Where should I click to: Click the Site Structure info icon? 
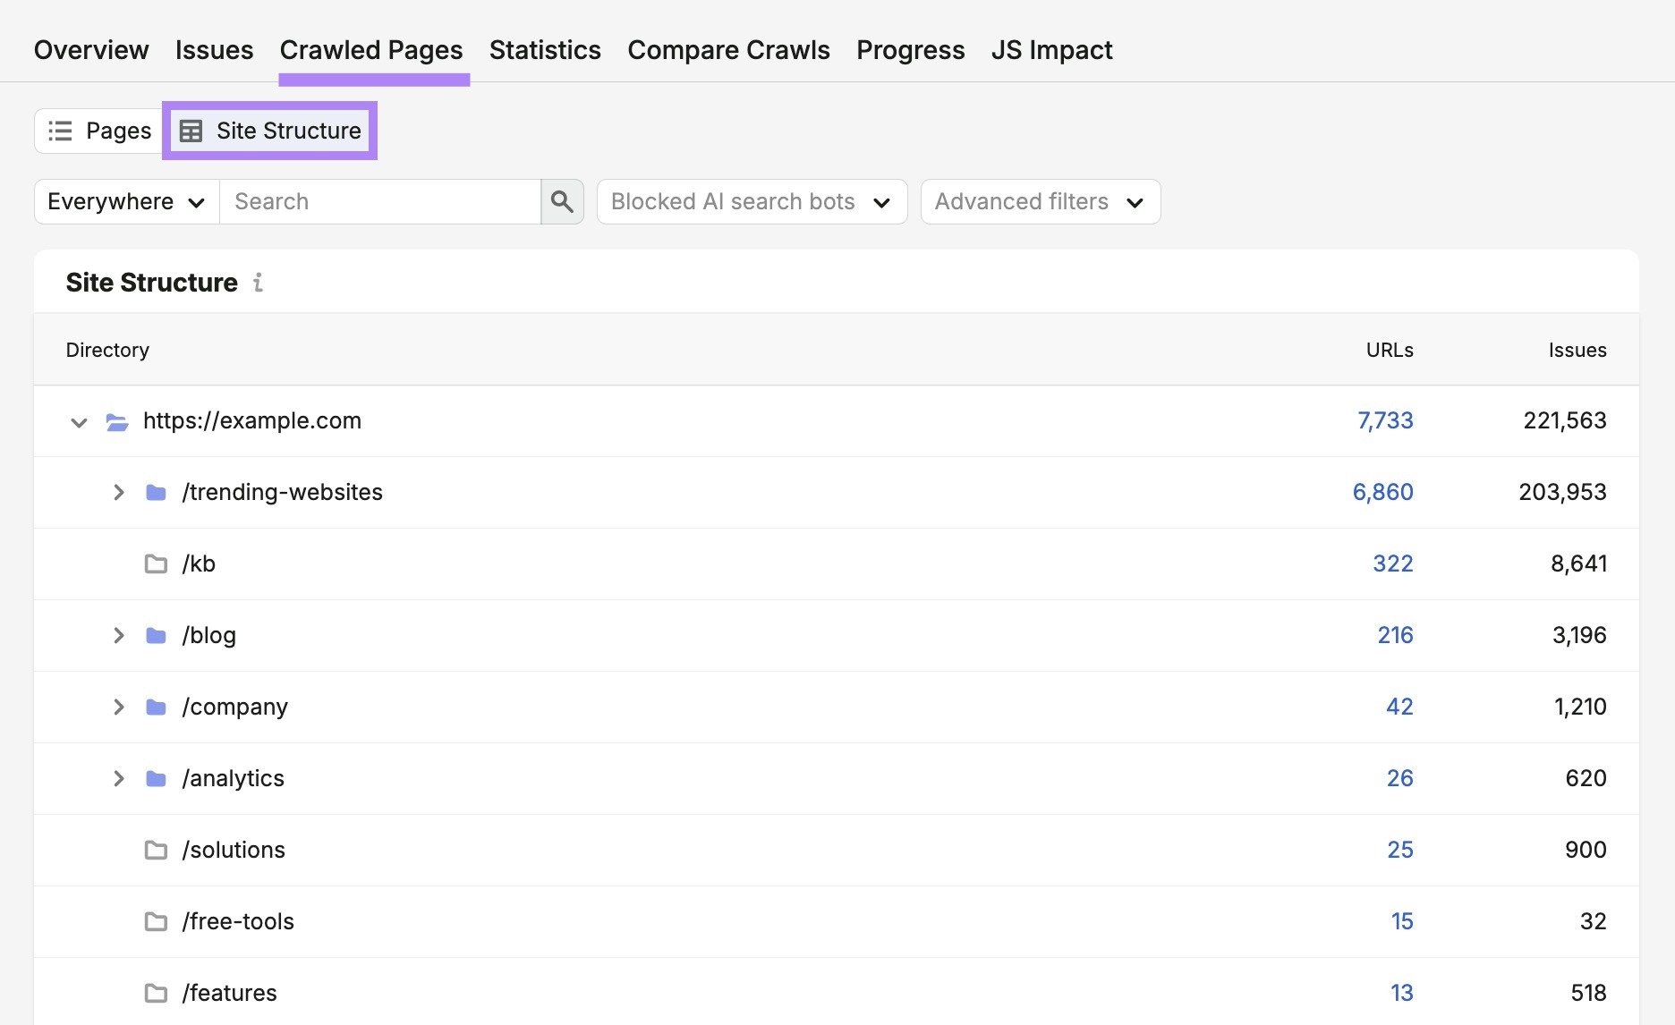pyautogui.click(x=258, y=283)
